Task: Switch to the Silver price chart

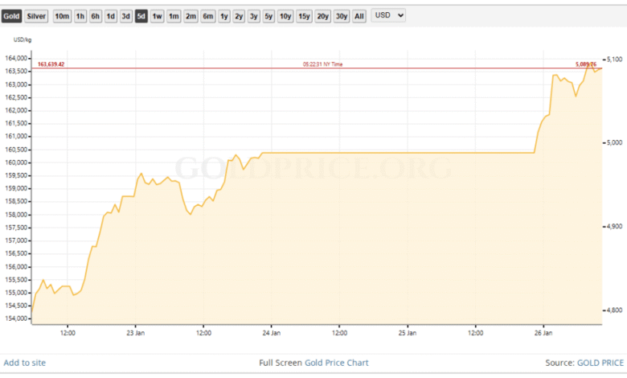Action: point(36,16)
